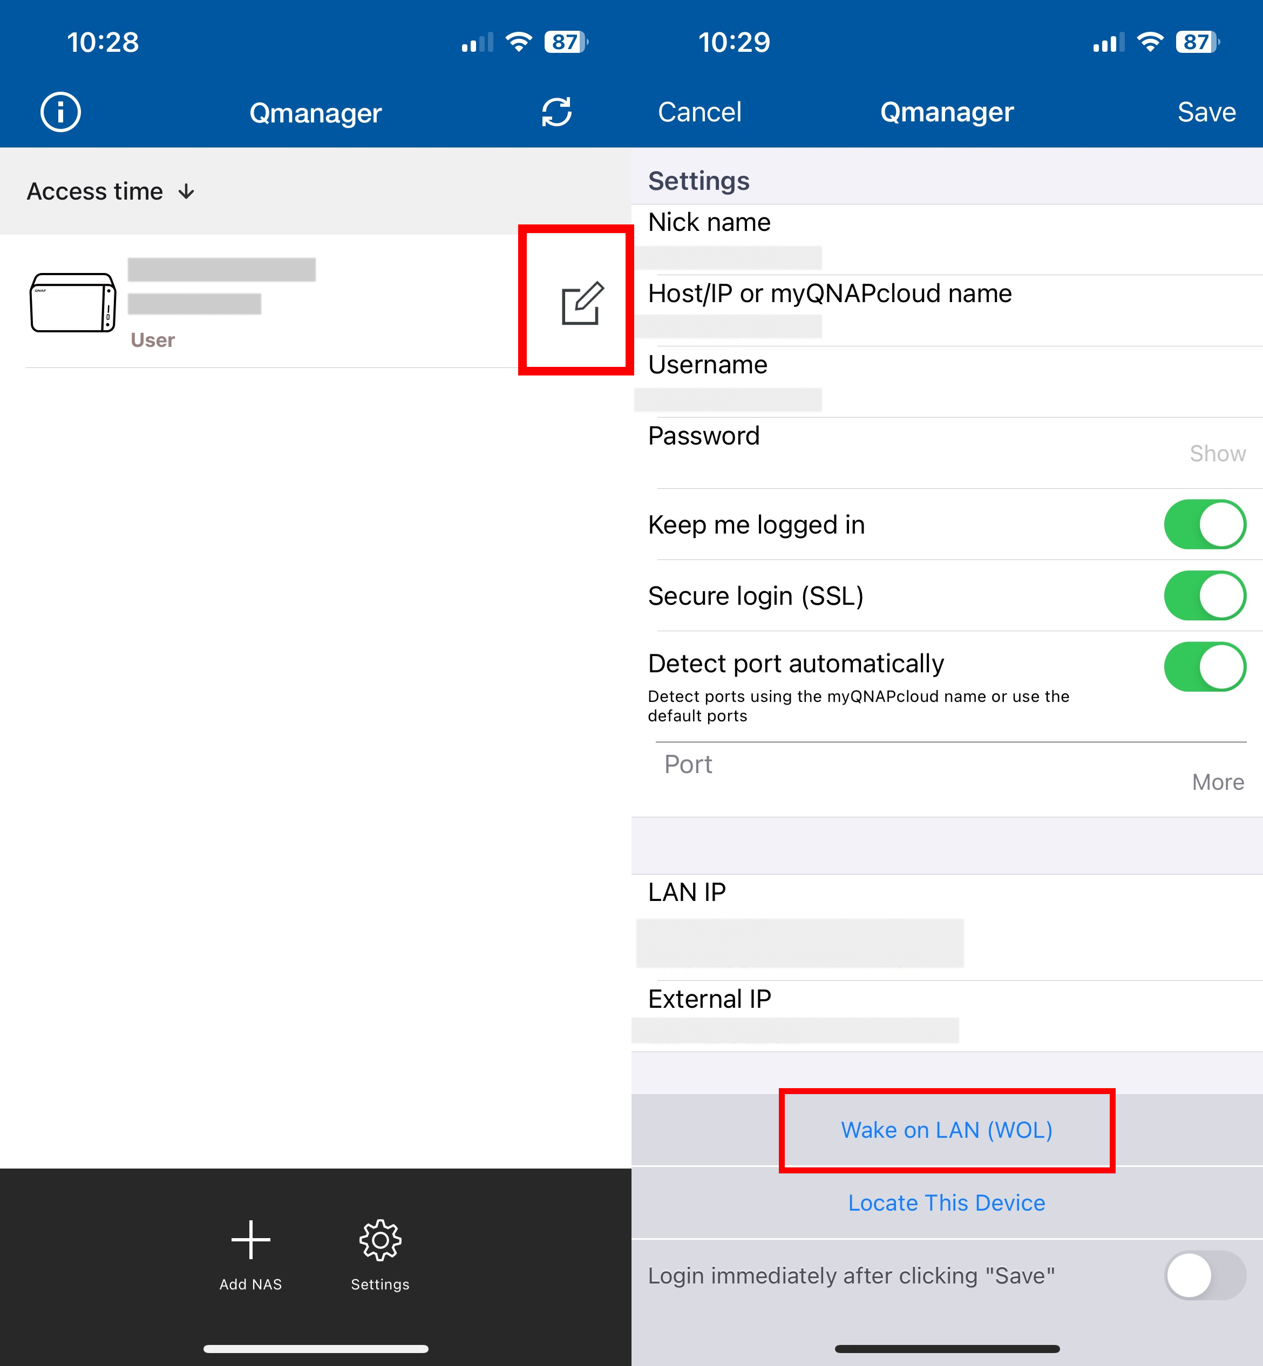The width and height of the screenshot is (1263, 1366).
Task: Tap the Wi-Fi status icon on right screen
Action: coord(1150,42)
